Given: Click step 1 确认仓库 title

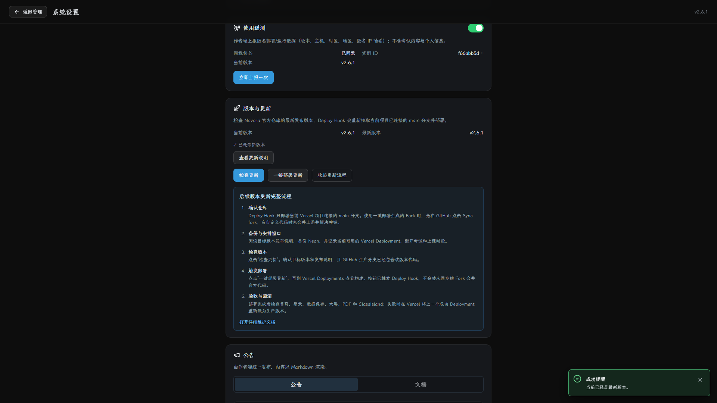Looking at the screenshot, I should click(258, 208).
